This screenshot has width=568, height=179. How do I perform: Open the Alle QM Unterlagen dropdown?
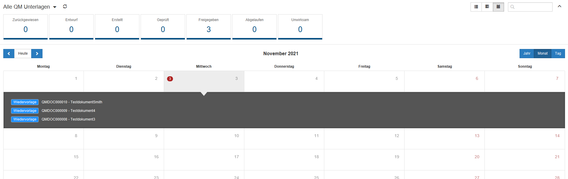[x=55, y=7]
